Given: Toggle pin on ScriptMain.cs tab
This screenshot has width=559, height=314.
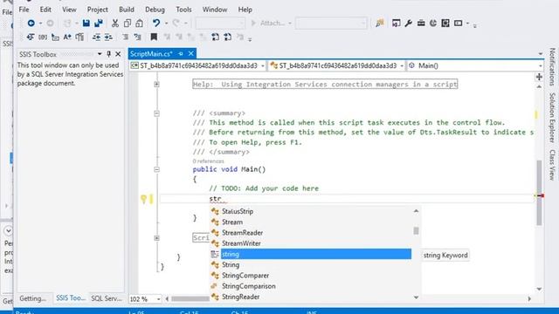Looking at the screenshot, I should click(181, 54).
